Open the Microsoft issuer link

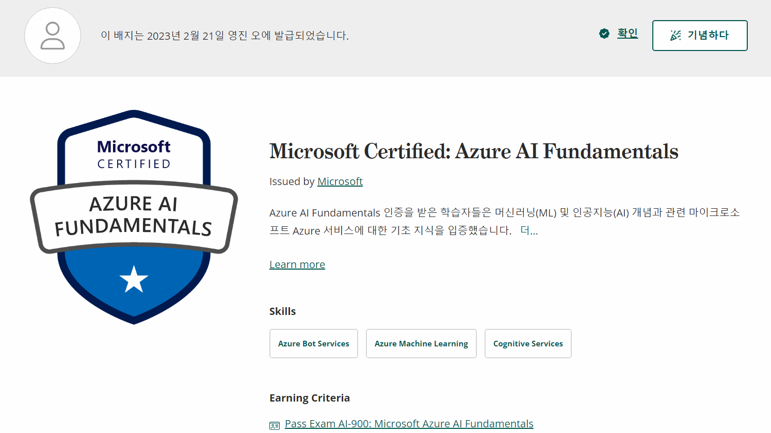(340, 181)
